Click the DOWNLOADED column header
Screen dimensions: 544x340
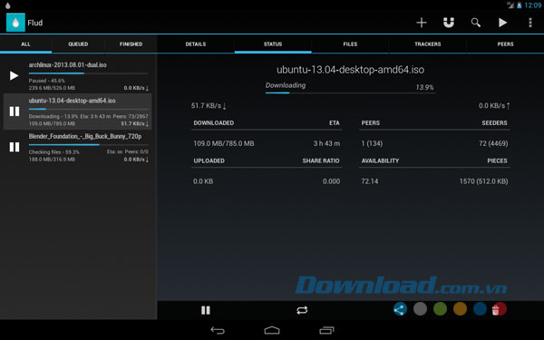pyautogui.click(x=214, y=122)
